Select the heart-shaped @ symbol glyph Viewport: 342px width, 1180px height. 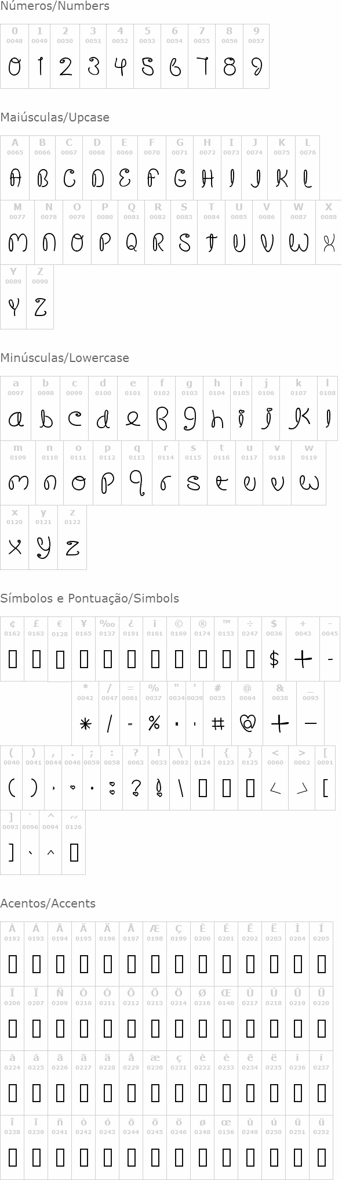point(248,723)
